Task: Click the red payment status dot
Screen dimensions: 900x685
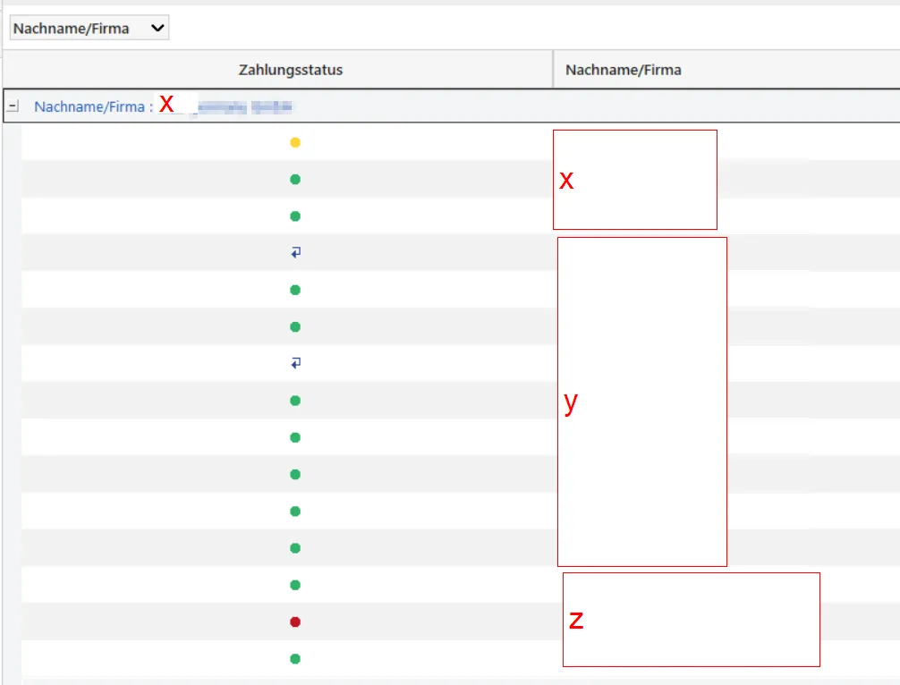Action: (x=295, y=622)
